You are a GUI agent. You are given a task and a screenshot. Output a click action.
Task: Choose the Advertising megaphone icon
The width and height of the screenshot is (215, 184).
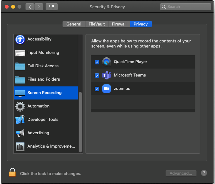(x=20, y=133)
